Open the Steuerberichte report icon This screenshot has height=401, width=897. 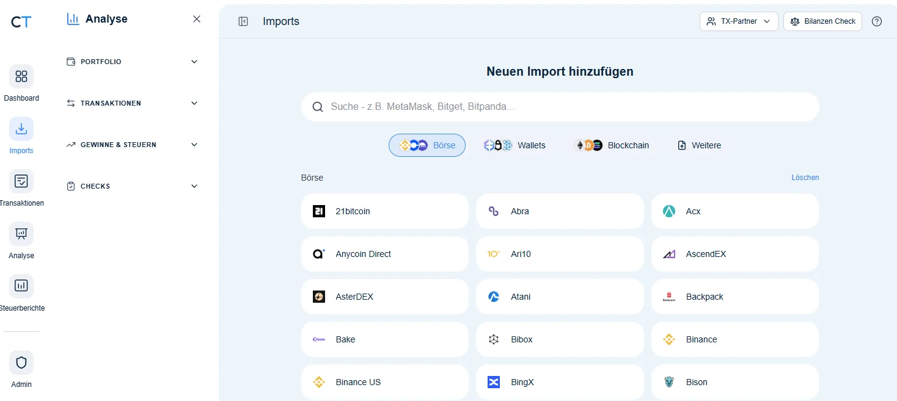(x=21, y=286)
